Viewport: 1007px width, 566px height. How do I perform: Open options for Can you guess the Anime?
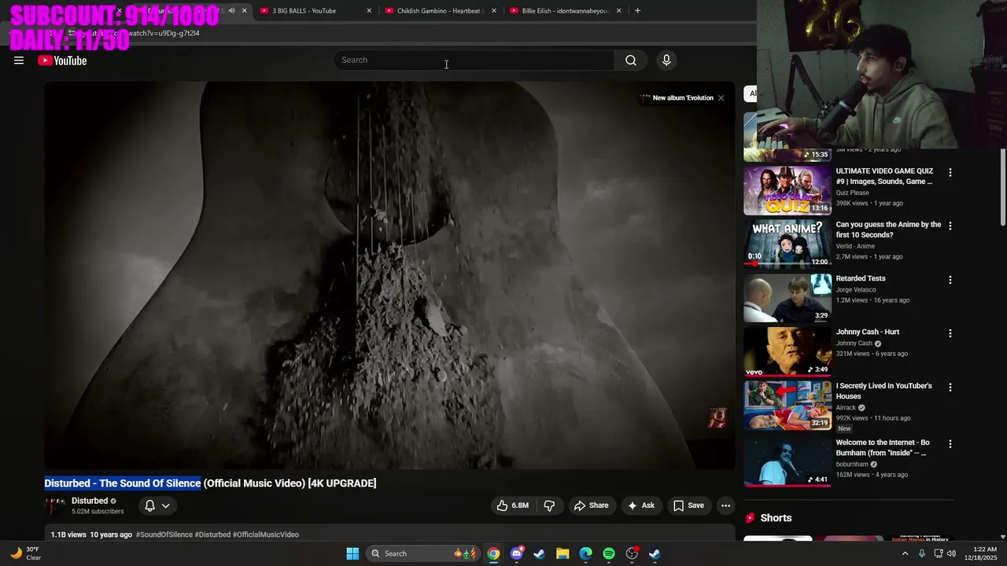click(950, 226)
